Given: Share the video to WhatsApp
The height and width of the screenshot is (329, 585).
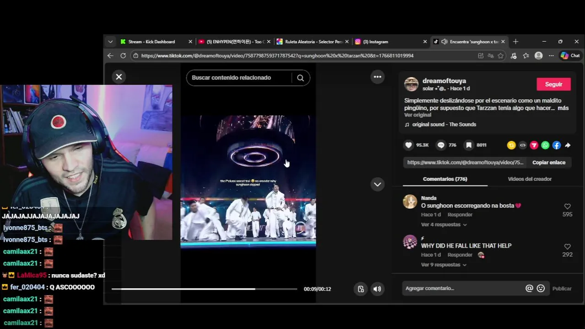Looking at the screenshot, I should pyautogui.click(x=545, y=145).
